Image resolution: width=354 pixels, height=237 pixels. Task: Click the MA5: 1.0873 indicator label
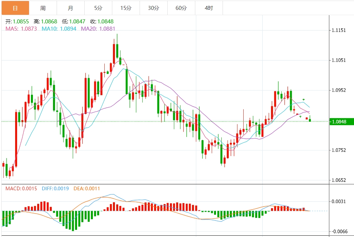(x=21, y=29)
